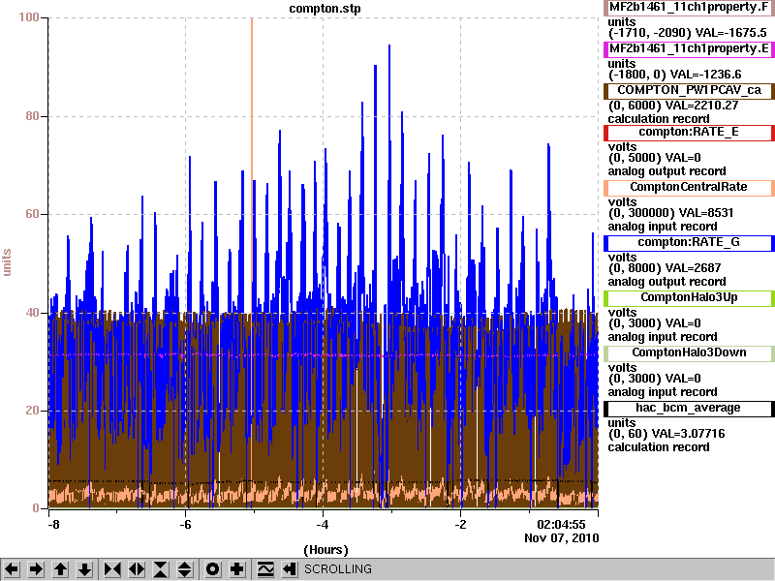
Task: Click the horizontal zoom-out diamond icon
Action: (137, 569)
